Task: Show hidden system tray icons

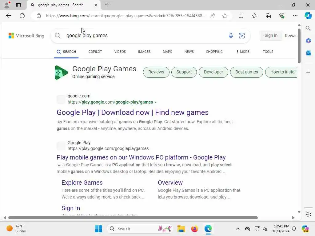Action: pyautogui.click(x=238, y=229)
